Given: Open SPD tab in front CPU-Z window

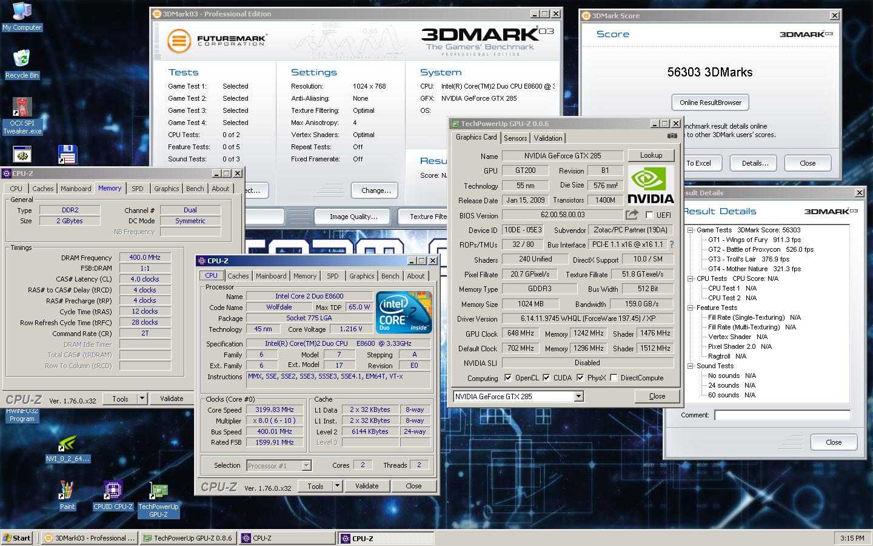Looking at the screenshot, I should (333, 276).
